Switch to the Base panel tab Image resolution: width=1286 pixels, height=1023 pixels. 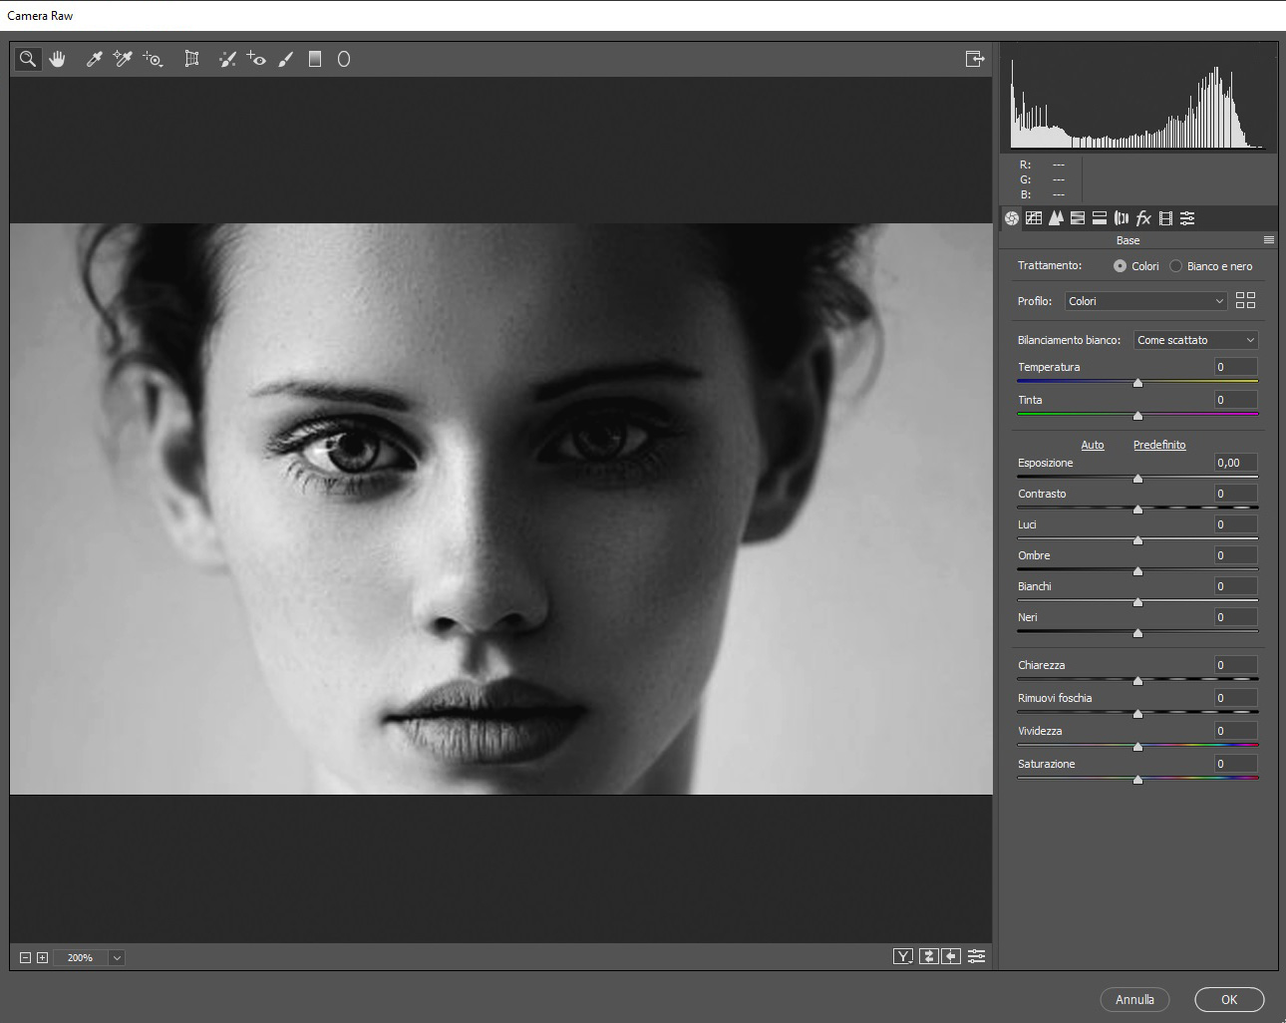(1012, 218)
